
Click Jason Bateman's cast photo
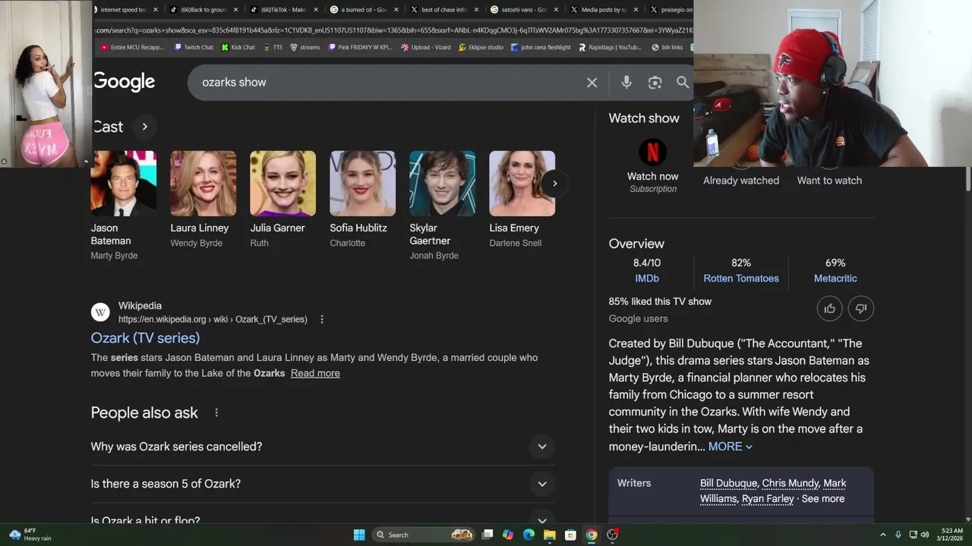(x=124, y=184)
